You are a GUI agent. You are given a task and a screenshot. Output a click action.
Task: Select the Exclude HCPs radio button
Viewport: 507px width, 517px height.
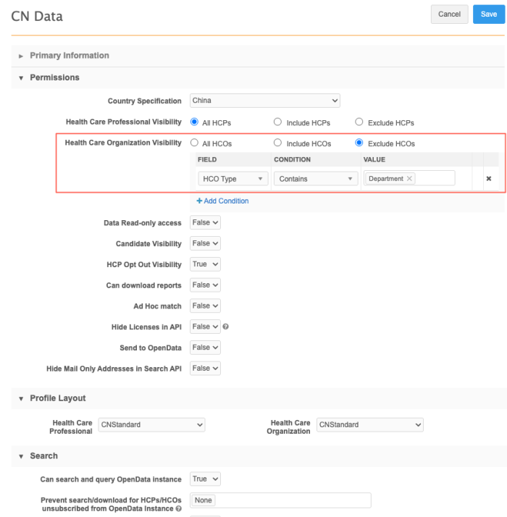359,122
